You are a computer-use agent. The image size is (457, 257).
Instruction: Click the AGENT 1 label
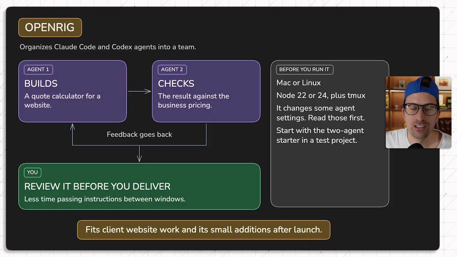38,69
